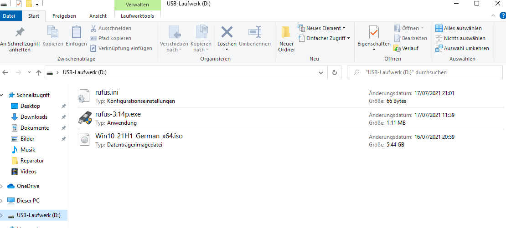Open address bar history dropdown chevron
Image resolution: width=506 pixels, height=228 pixels.
point(321,72)
